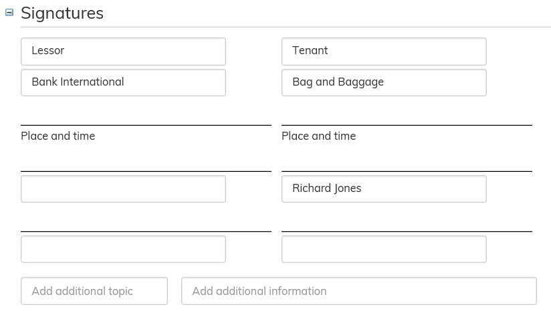Click line above the empty field beside Richard Jones
Image resolution: width=551 pixels, height=311 pixels.
146,171
